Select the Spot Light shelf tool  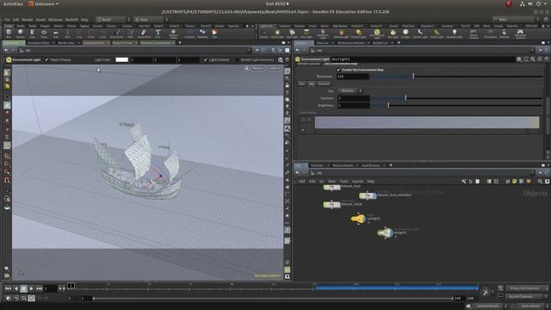[292, 34]
